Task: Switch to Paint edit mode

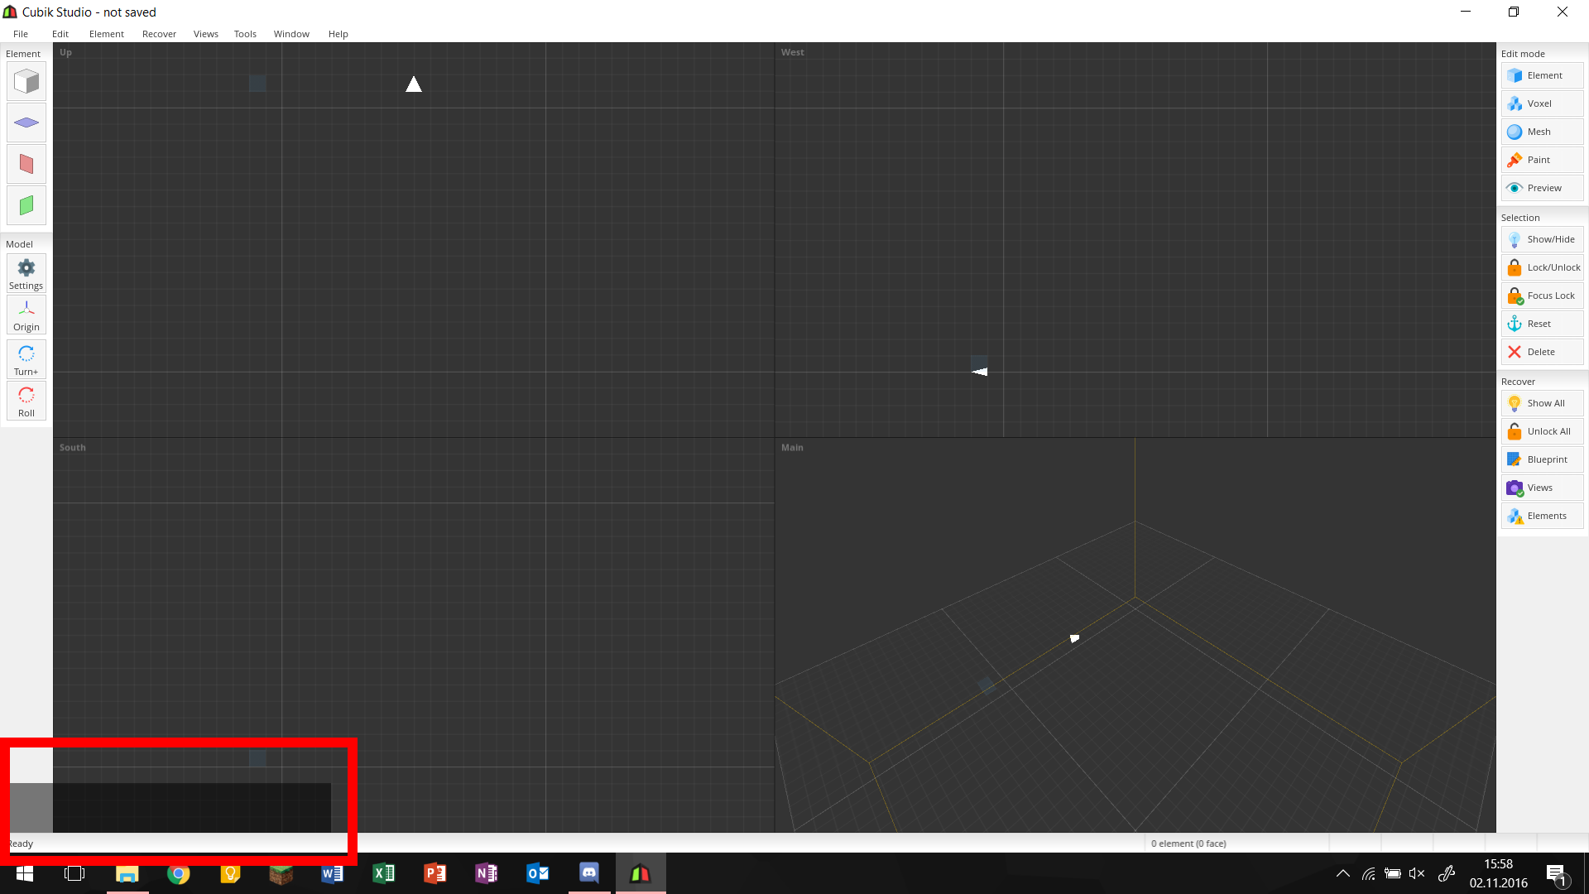Action: coord(1542,160)
